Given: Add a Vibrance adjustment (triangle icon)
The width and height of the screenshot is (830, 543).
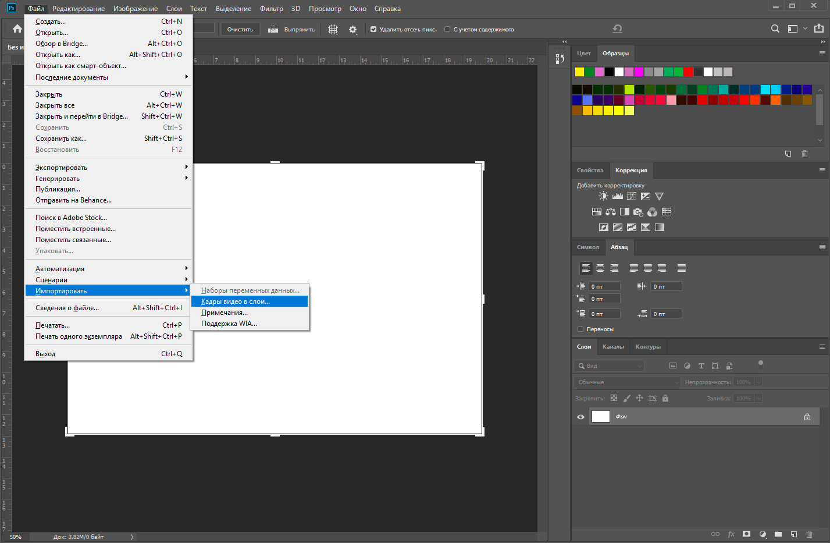Looking at the screenshot, I should point(659,196).
